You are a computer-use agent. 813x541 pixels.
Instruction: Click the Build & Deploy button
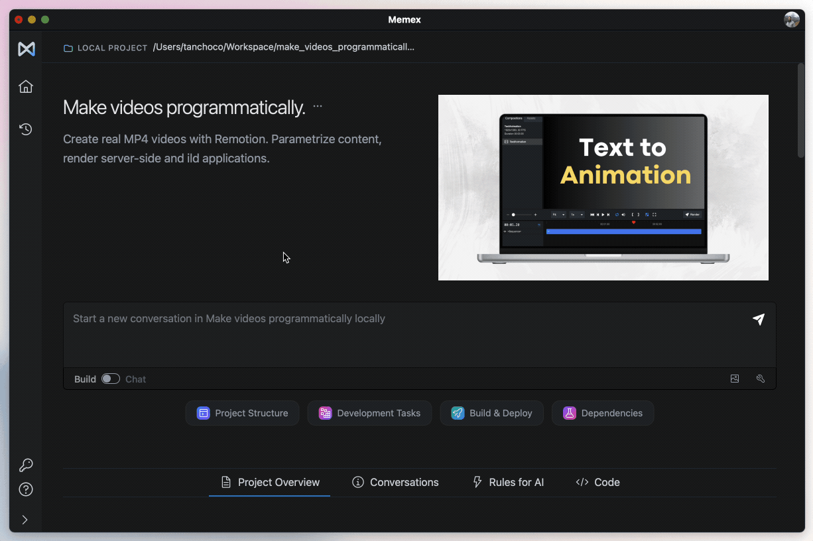(x=491, y=413)
